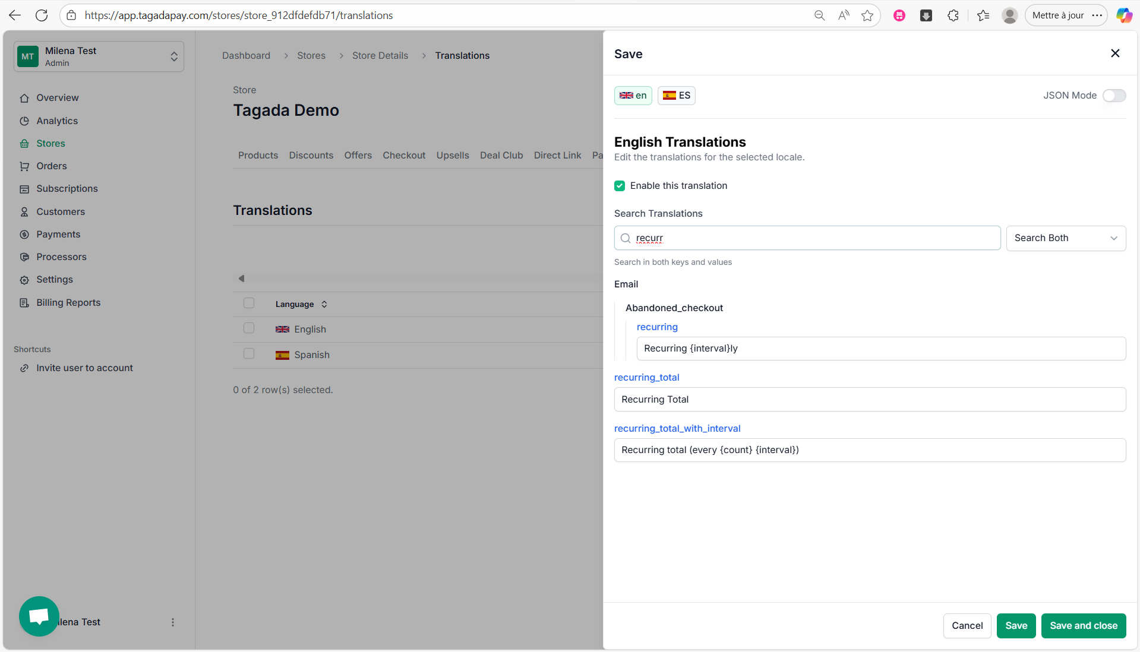The width and height of the screenshot is (1140, 652).
Task: Switch to the en locale tab
Action: [x=633, y=96]
